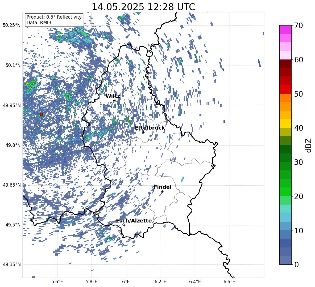Image resolution: width=315 pixels, height=287 pixels.
Task: Click the magenta 70 dBZ colorbar segment
Action: click(285, 29)
